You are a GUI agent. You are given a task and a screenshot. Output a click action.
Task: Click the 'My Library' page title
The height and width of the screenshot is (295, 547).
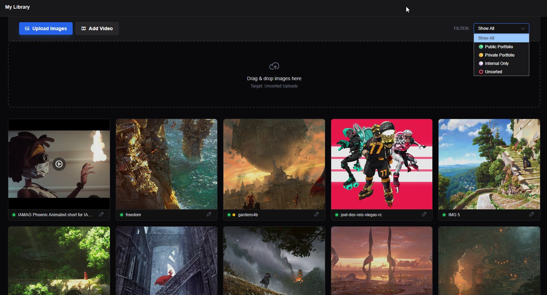click(17, 7)
